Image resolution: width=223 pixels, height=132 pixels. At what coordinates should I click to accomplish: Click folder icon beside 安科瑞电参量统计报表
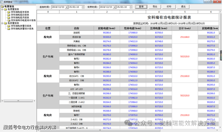point(9,29)
